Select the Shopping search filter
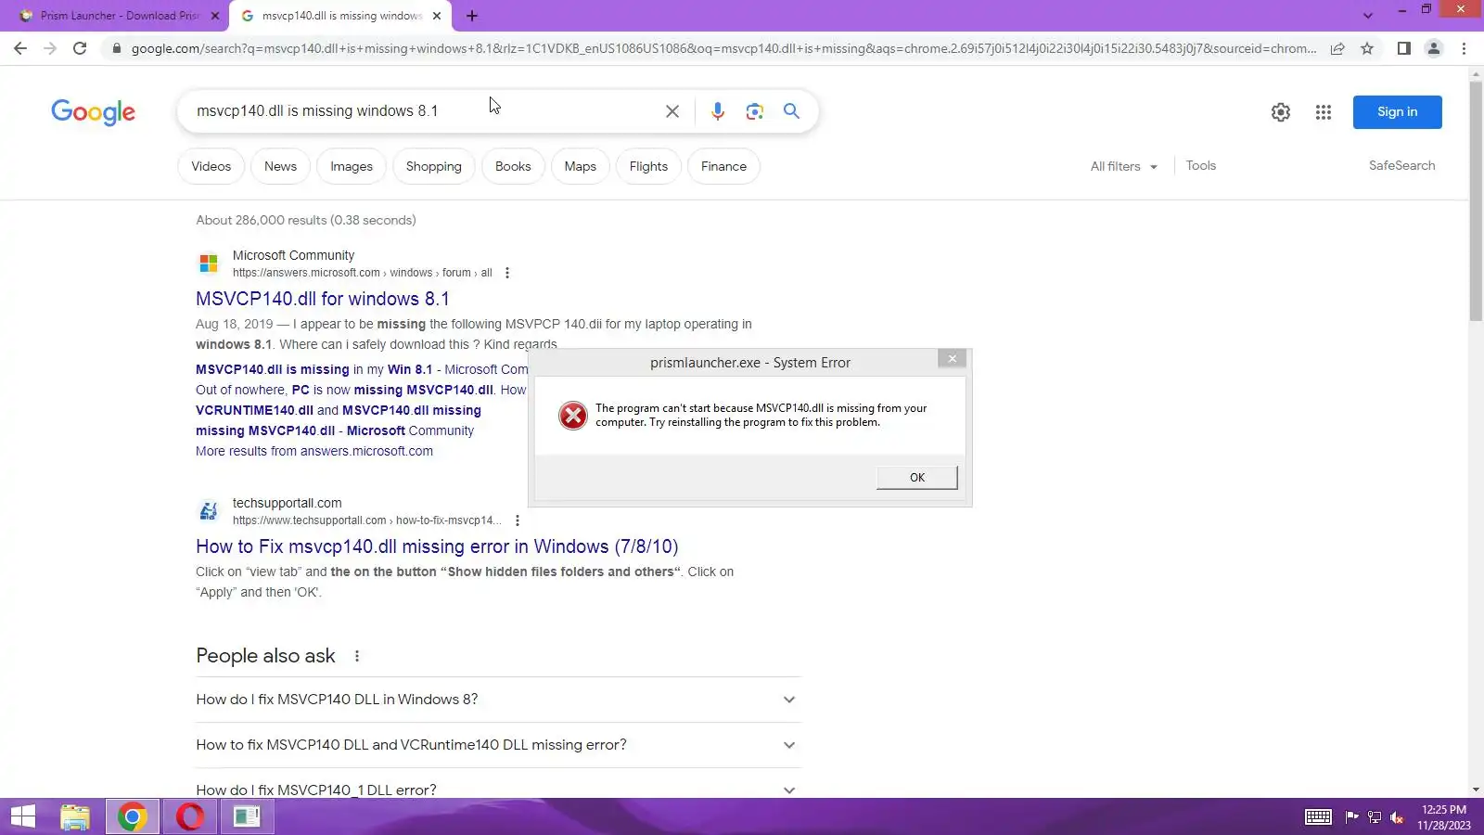The image size is (1484, 835). 434,166
